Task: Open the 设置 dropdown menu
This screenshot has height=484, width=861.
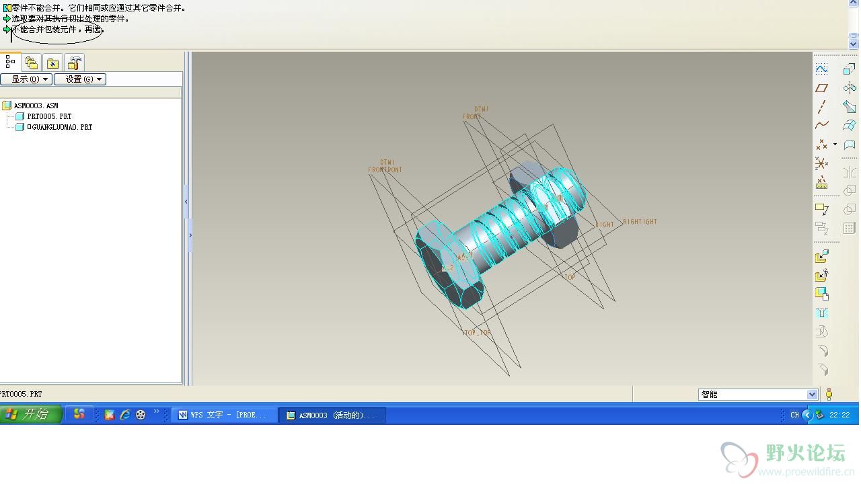Action: (x=80, y=79)
